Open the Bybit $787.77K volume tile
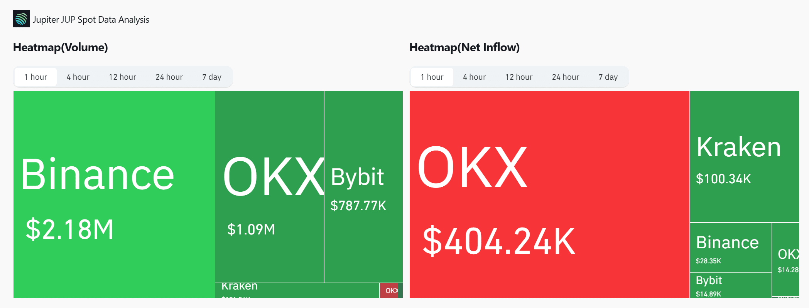 (x=363, y=187)
